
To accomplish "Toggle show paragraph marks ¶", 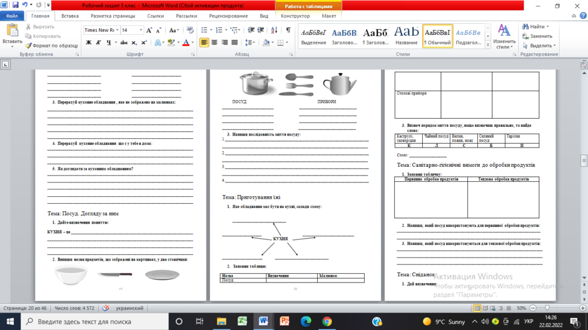I will [288, 30].
